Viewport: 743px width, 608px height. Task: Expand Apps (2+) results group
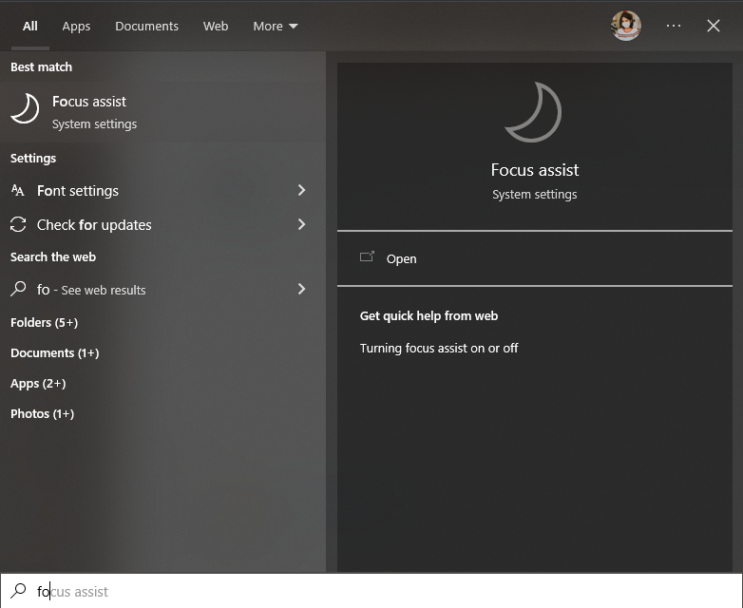(x=38, y=384)
